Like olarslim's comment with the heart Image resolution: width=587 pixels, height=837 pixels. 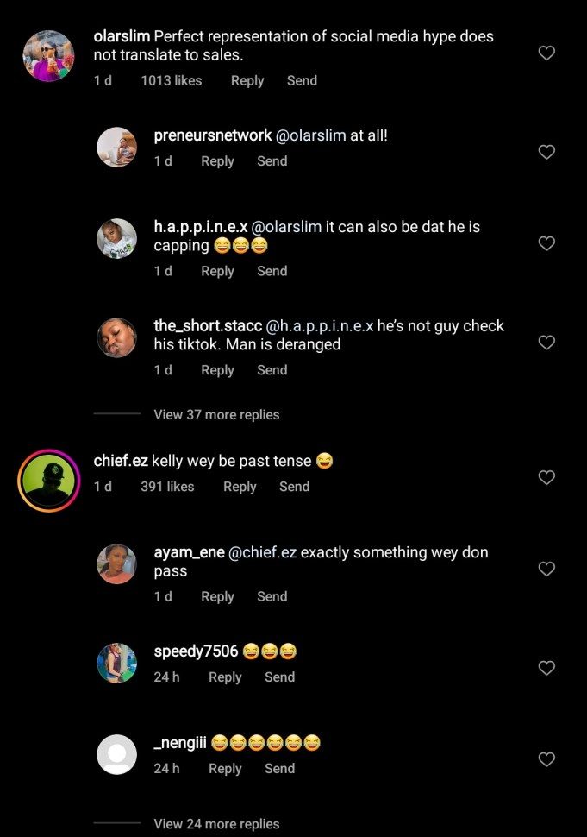coord(546,53)
